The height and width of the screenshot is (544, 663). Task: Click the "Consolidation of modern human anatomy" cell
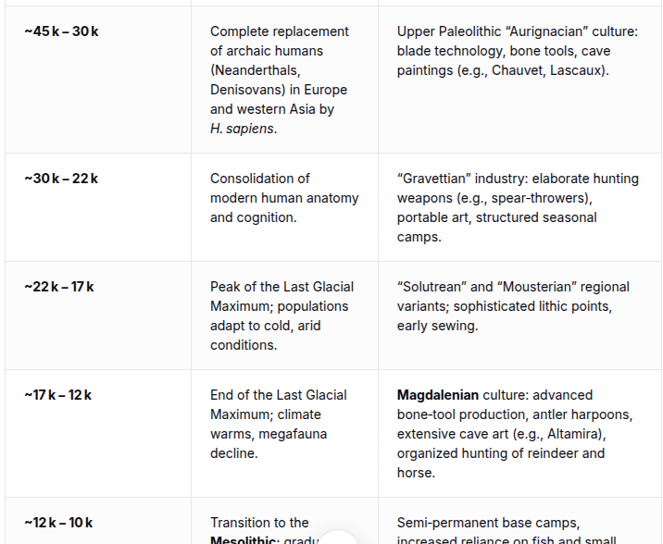(x=283, y=197)
